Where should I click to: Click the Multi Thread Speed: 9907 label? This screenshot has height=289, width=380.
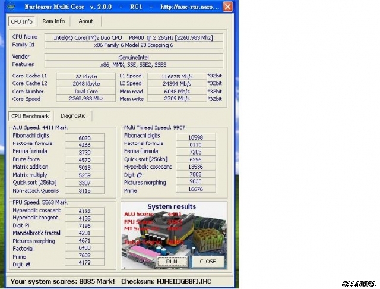(154, 127)
